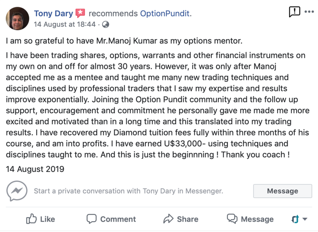Image resolution: width=318 pixels, height=232 pixels.
Task: Expand the comment-as identity selector arrow
Action: click(305, 219)
